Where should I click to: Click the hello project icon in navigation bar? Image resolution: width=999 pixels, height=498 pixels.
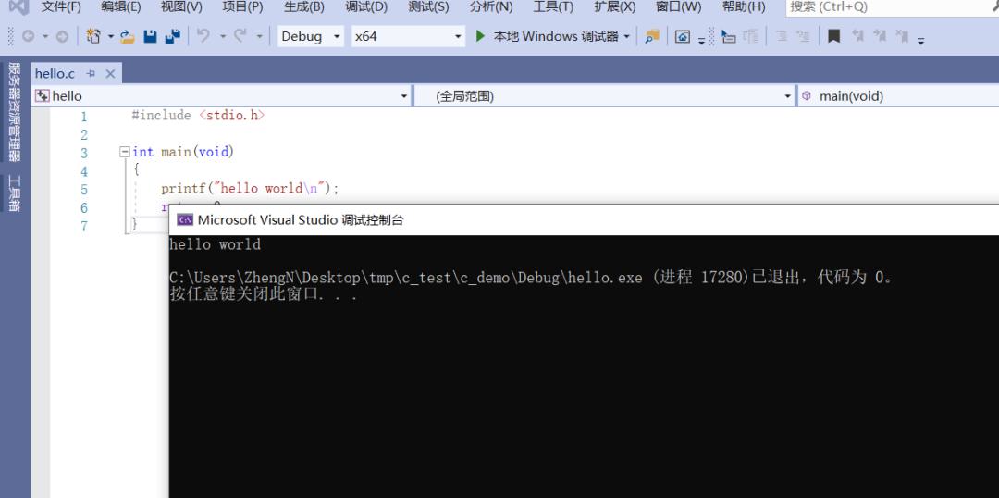point(42,95)
